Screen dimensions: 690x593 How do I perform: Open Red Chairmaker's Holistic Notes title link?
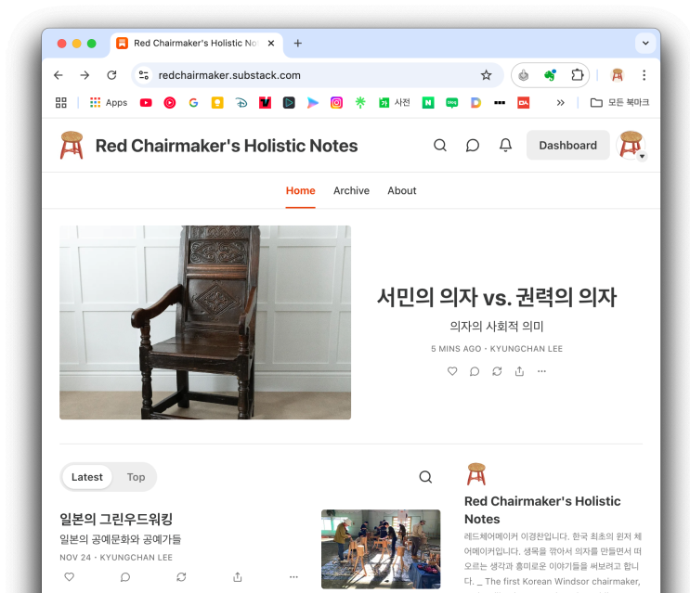pos(227,146)
